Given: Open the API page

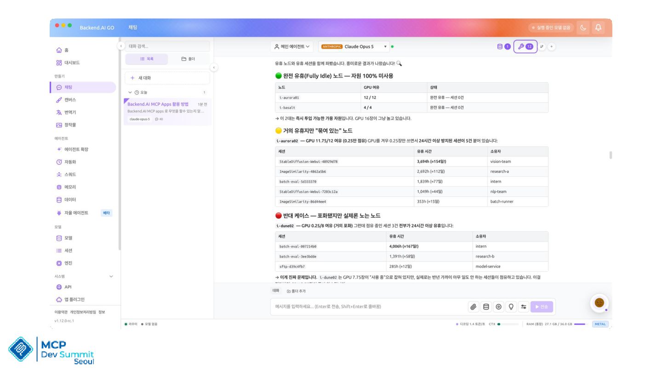Looking at the screenshot, I should 83,287.
